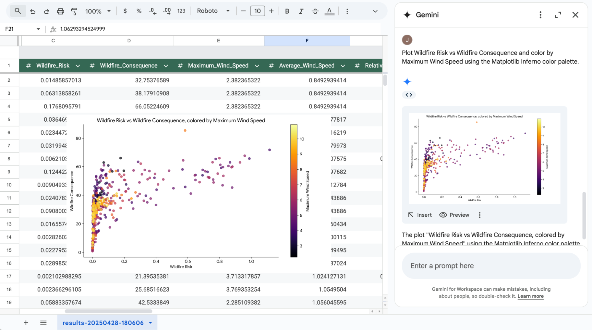Viewport: 592px width, 330px height.
Task: Focus the Enter a prompt here field
Action: pos(491,265)
